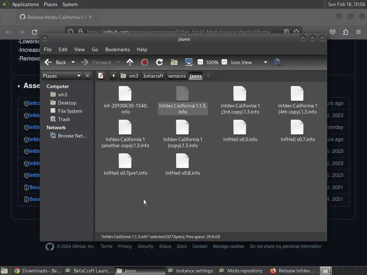Viewport: 367px width, 275px height.
Task: Click the red Stop loading icon
Action: pos(145,62)
